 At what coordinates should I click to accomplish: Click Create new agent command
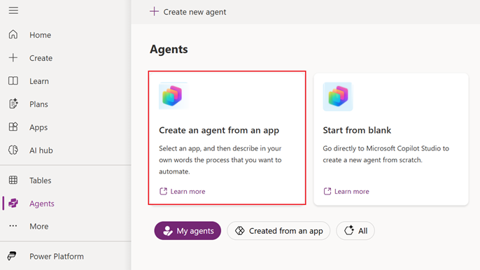188,12
